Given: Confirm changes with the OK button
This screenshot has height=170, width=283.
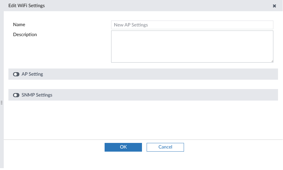Looking at the screenshot, I should tap(123, 147).
